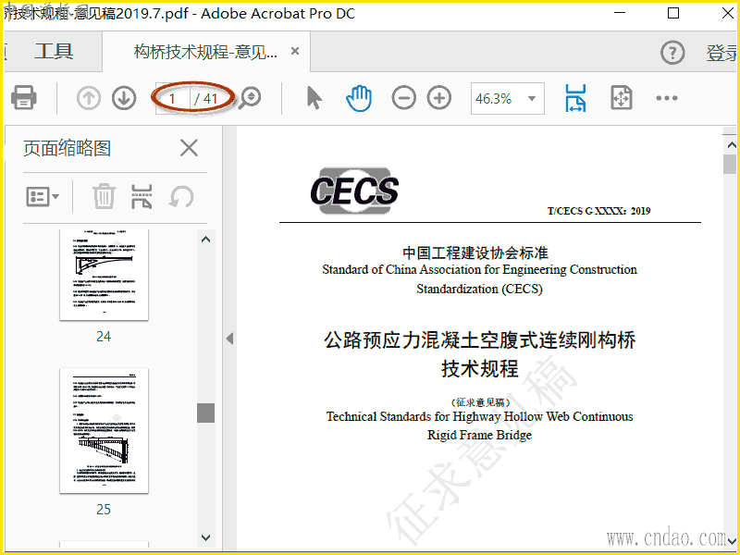Click the T/CECS G XXXX: 2019 text
This screenshot has height=555, width=740.
pyautogui.click(x=598, y=211)
